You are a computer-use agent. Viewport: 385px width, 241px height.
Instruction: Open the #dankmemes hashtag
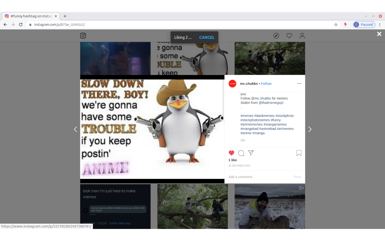(264, 116)
